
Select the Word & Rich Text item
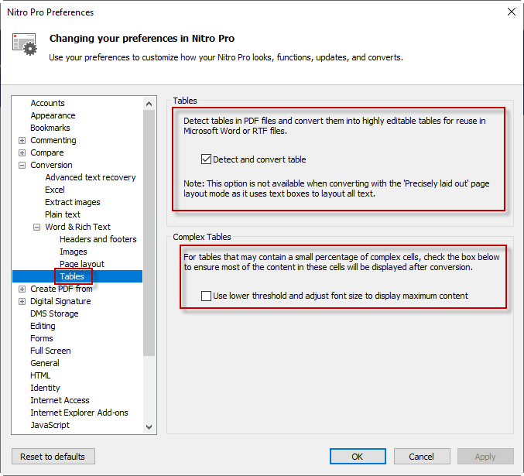point(77,227)
